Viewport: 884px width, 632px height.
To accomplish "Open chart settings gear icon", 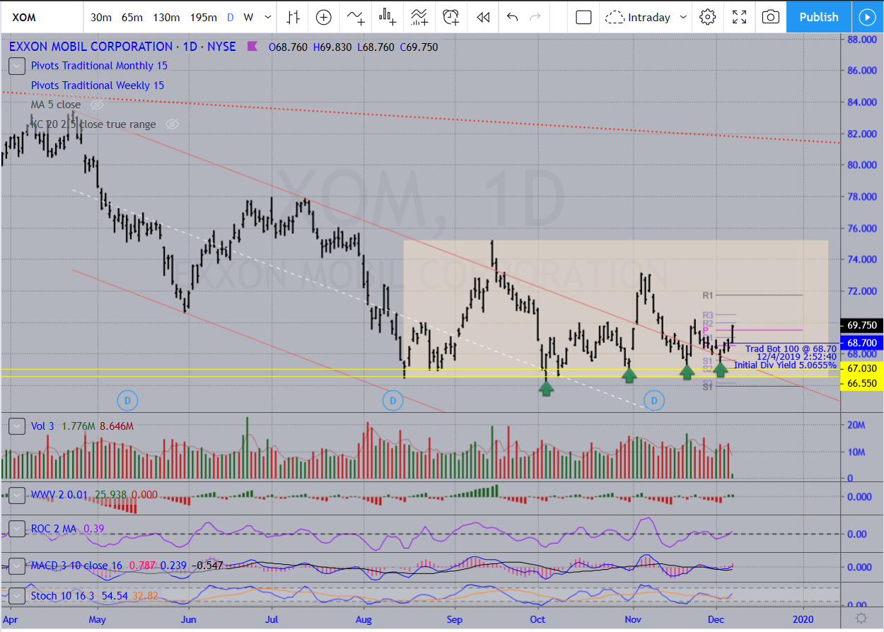I will point(707,17).
